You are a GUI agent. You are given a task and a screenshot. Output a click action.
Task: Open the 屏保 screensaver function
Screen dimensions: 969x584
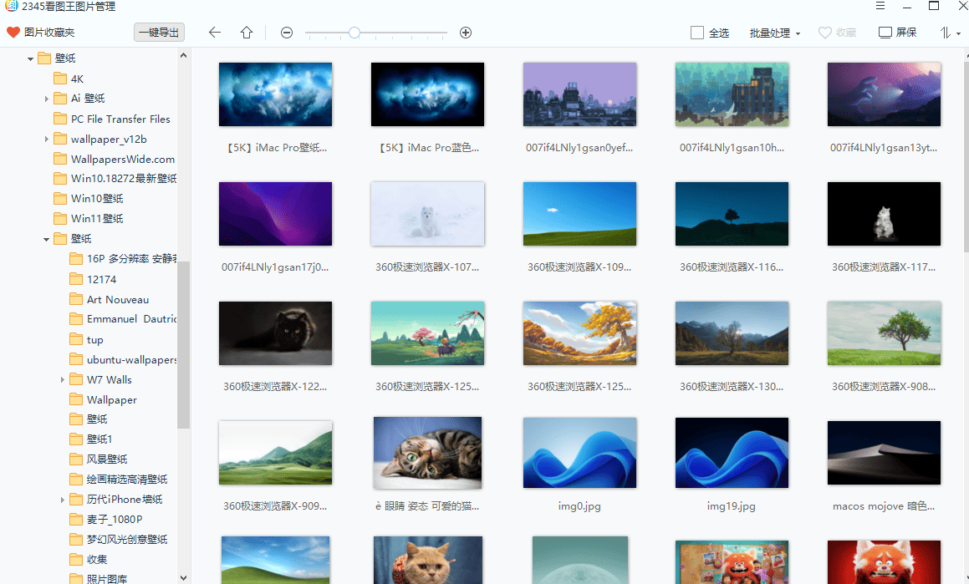896,33
